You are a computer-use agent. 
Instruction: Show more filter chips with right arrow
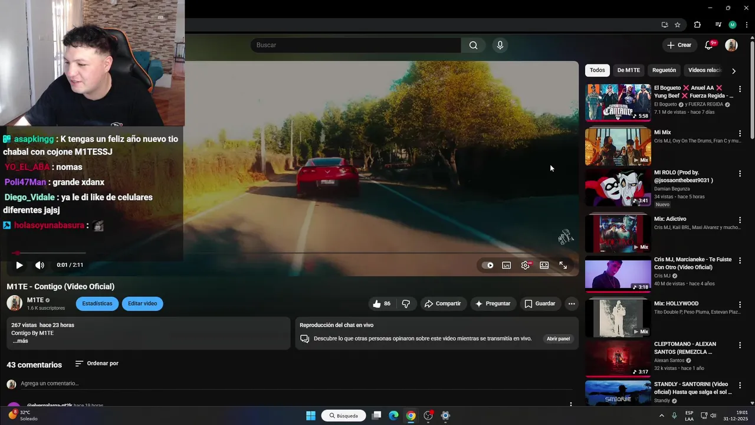click(x=734, y=71)
